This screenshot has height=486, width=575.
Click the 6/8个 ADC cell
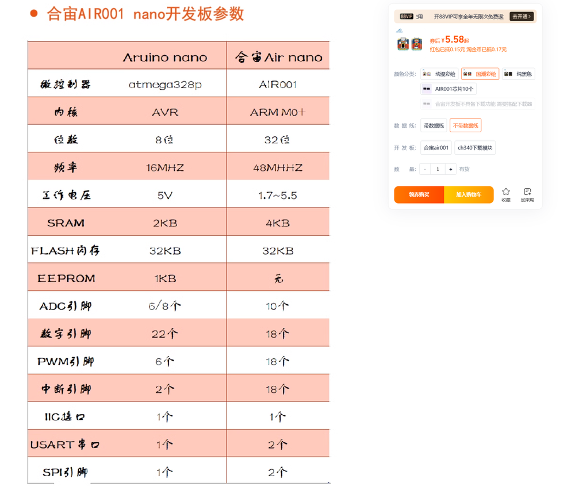164,306
